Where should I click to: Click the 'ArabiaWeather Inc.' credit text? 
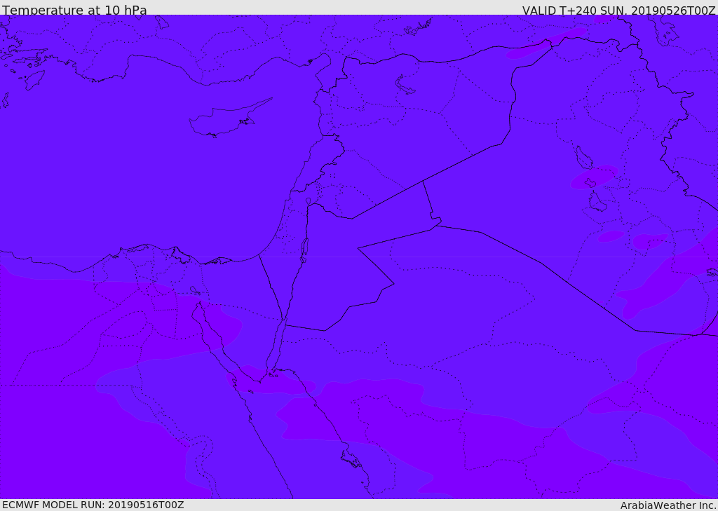(x=668, y=505)
